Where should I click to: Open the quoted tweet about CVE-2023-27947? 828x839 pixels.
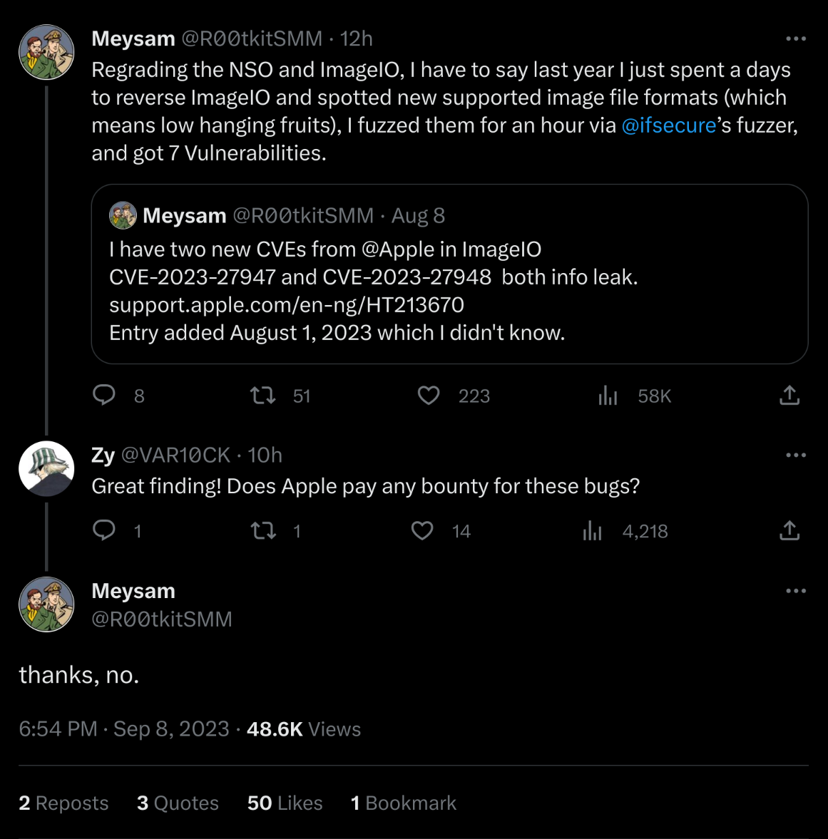click(449, 291)
